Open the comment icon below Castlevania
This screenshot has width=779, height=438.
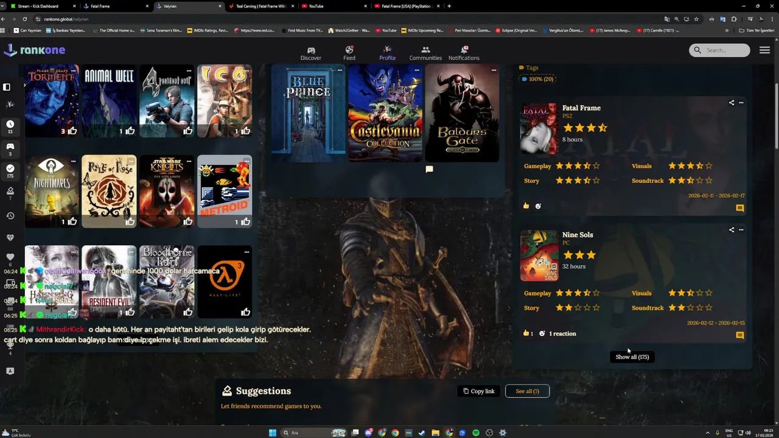click(429, 169)
